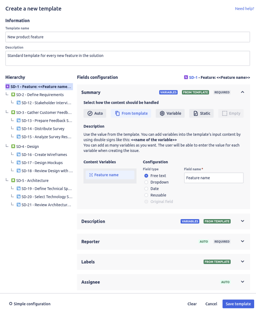256x312 pixels.
Task: Click the Clear button
Action: pyautogui.click(x=192, y=304)
